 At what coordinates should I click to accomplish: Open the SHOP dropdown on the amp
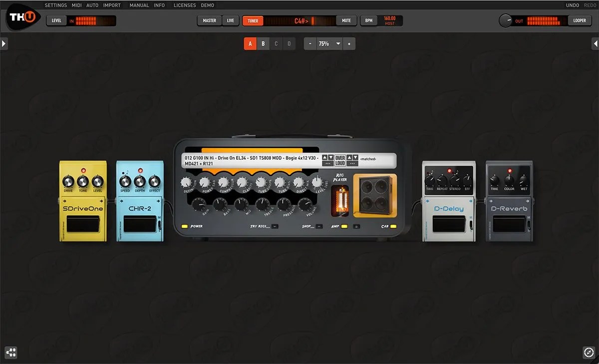tap(318, 226)
